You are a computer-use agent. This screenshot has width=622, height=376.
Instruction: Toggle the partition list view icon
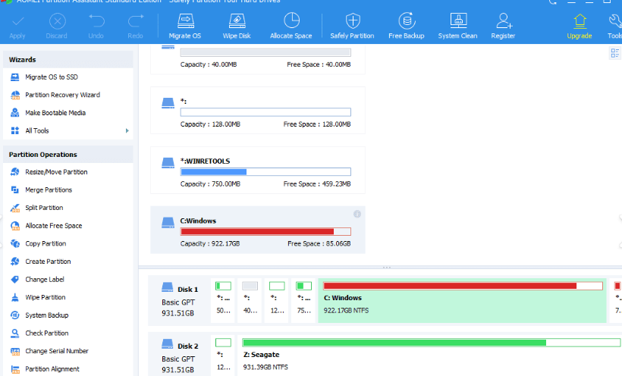(615, 53)
